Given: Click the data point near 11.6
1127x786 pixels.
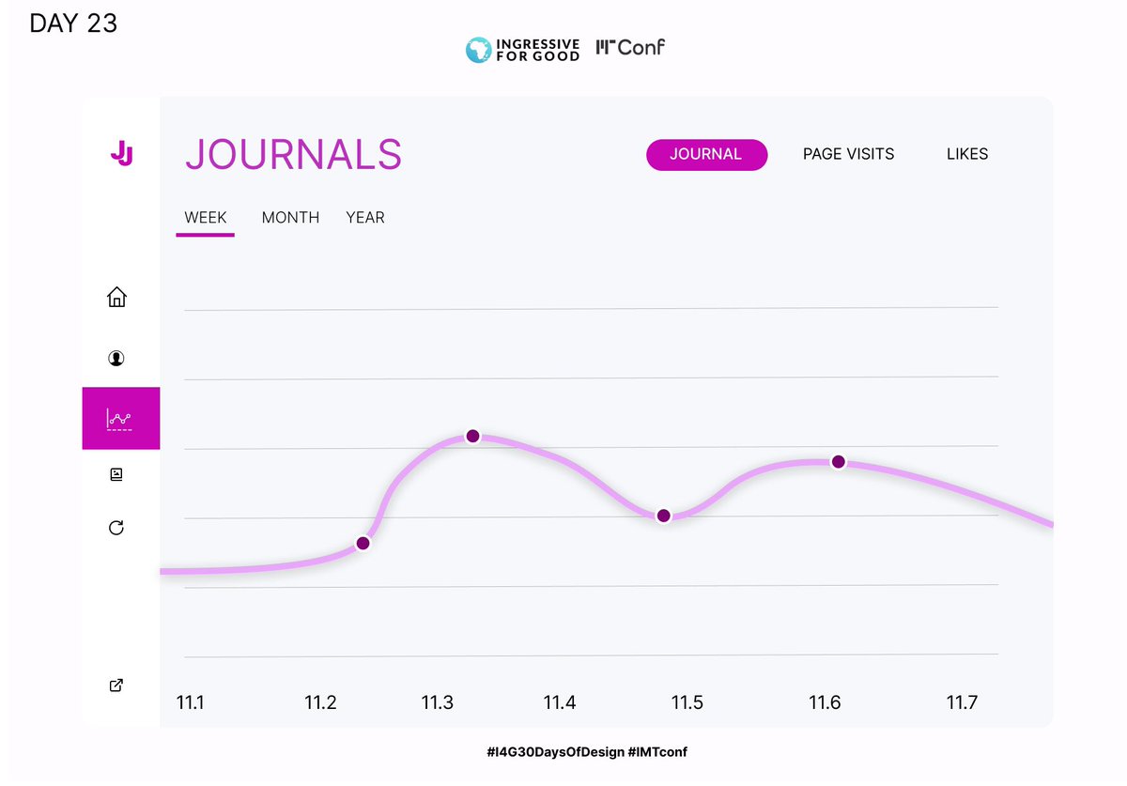Looking at the screenshot, I should [x=839, y=462].
